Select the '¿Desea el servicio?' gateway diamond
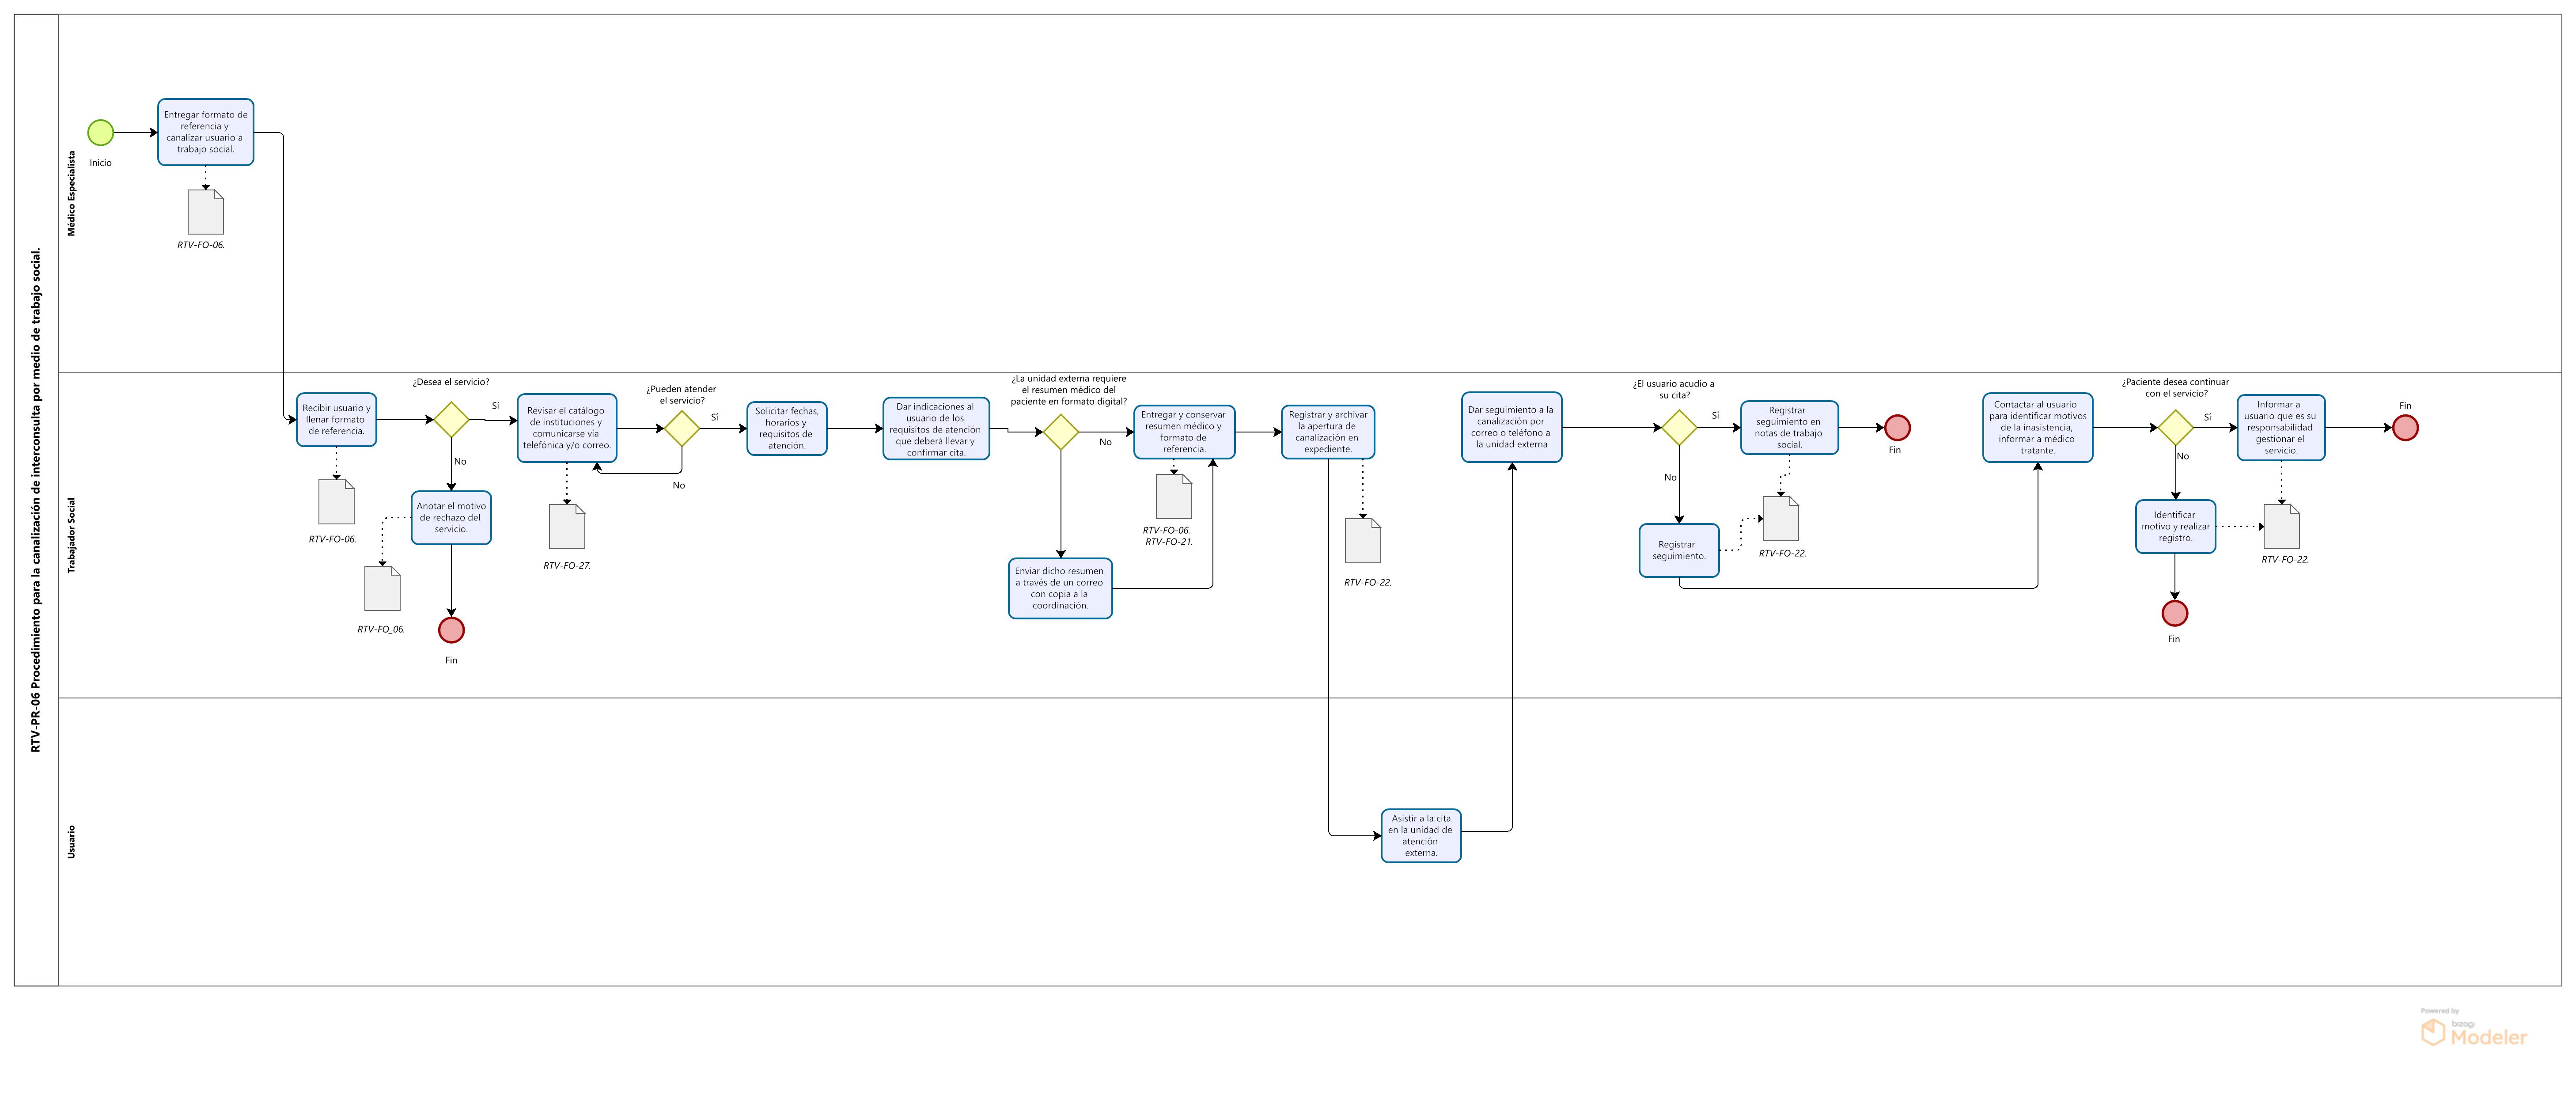The height and width of the screenshot is (1115, 2576). click(x=451, y=420)
